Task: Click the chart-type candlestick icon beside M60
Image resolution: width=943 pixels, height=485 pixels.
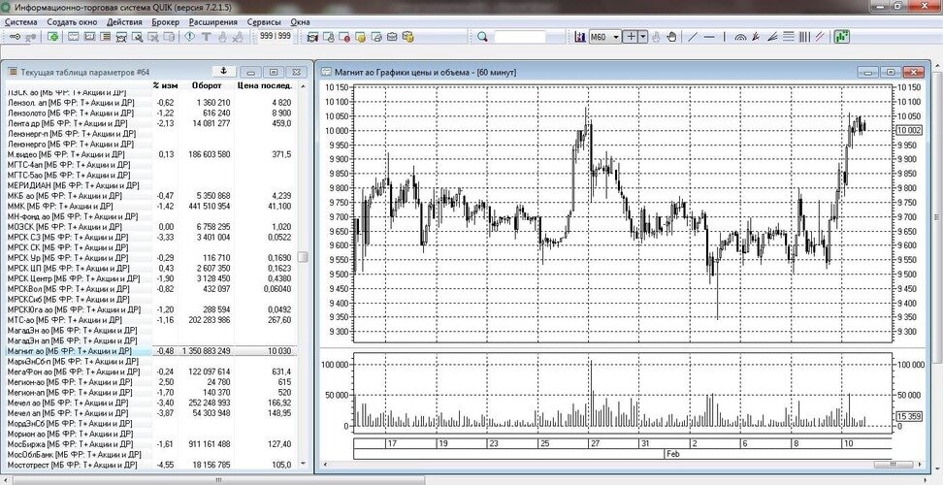Action: (580, 37)
